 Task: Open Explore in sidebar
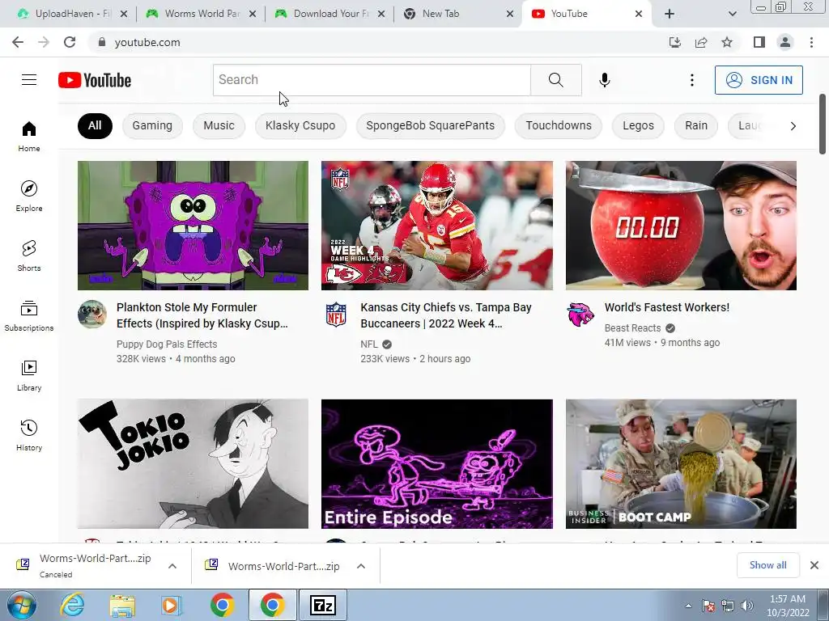(x=29, y=196)
